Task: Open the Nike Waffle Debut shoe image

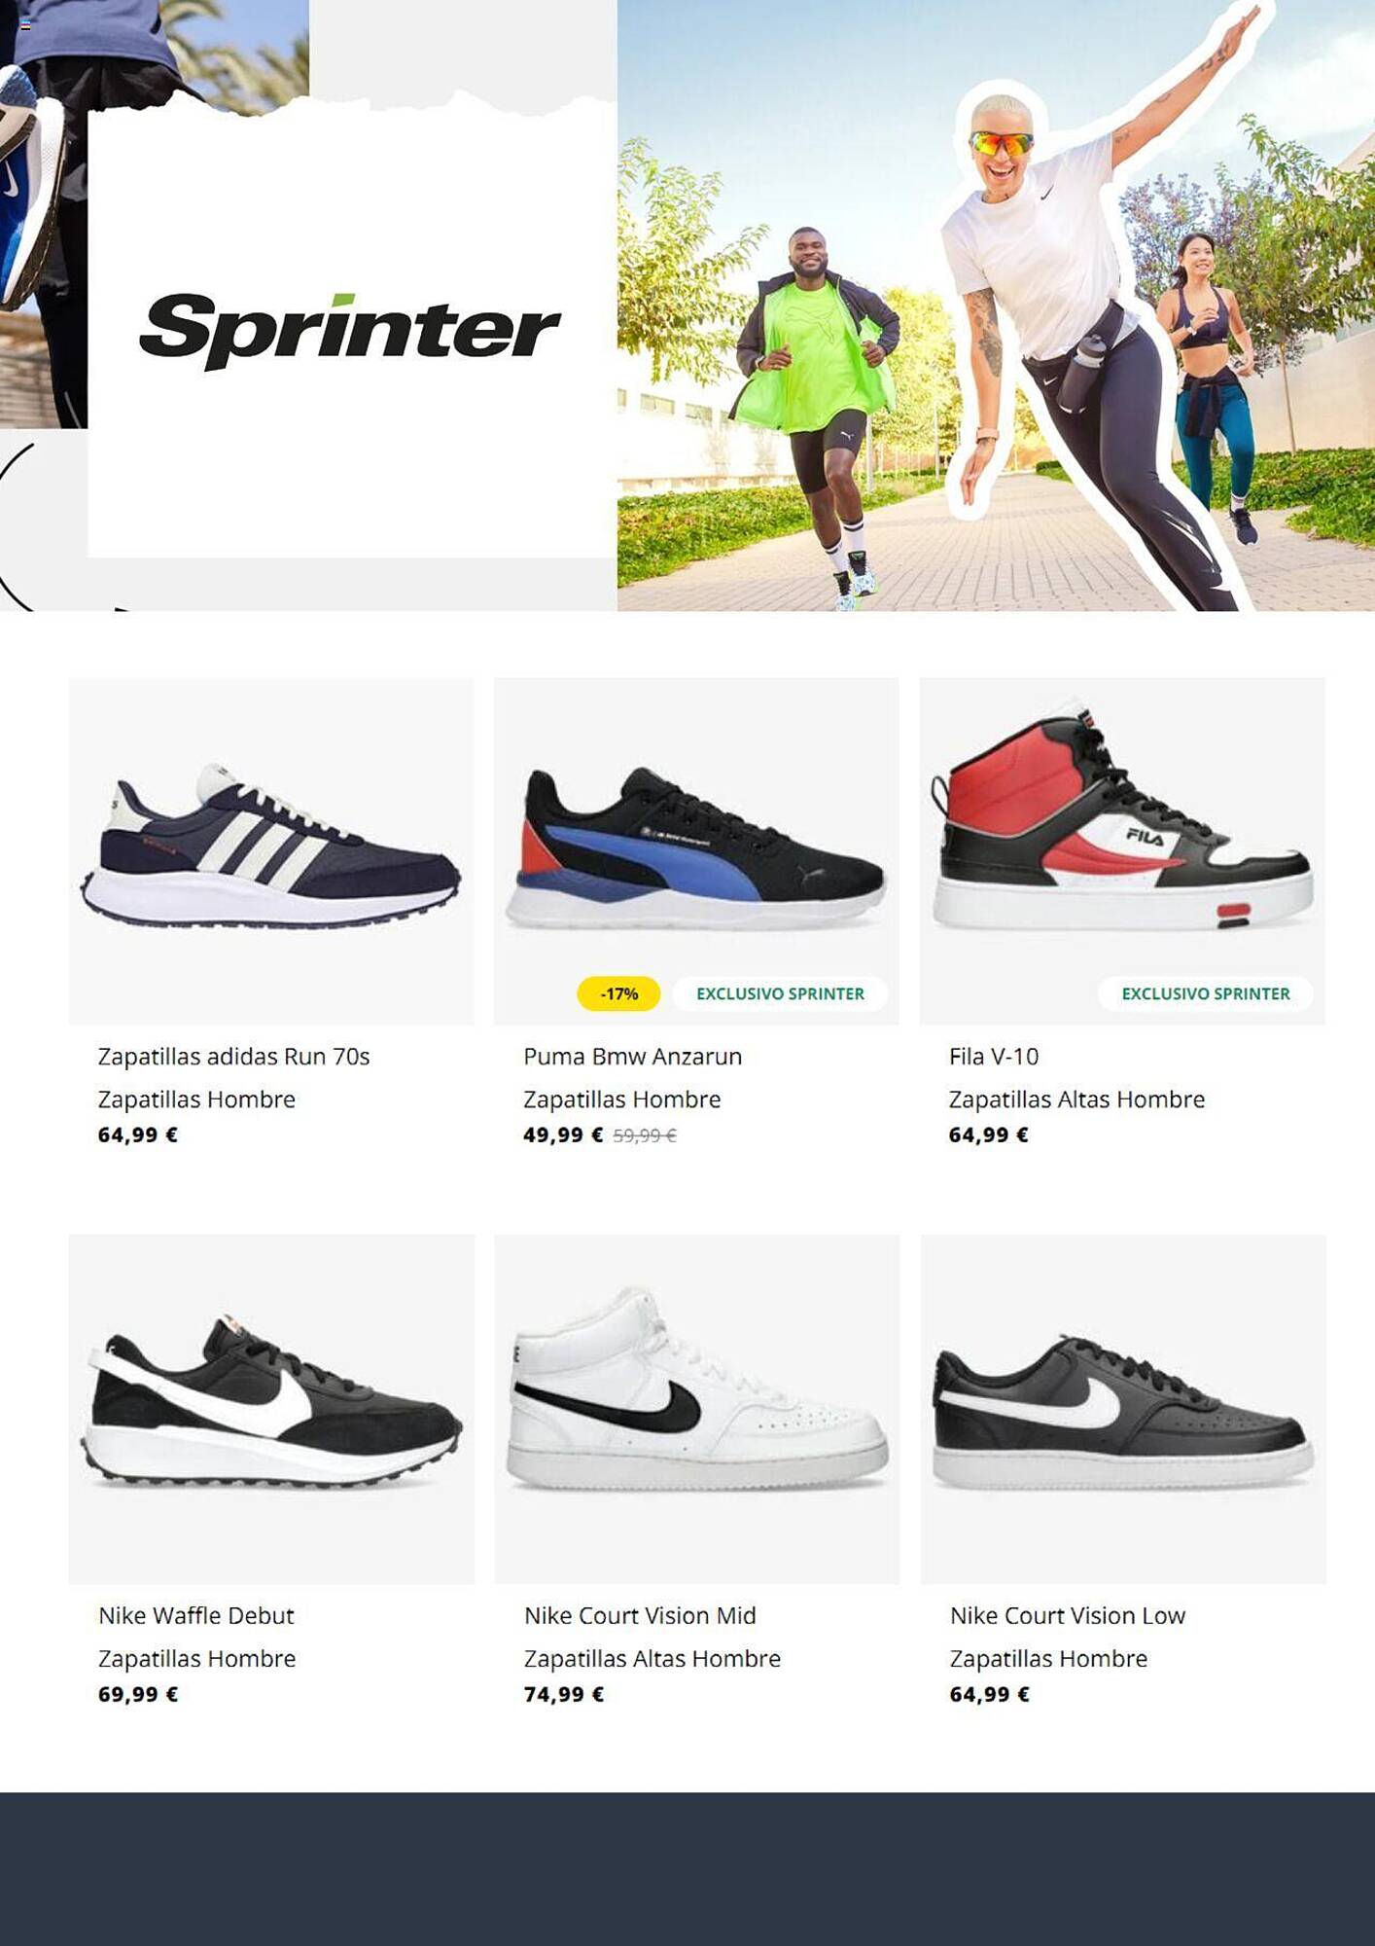Action: (x=271, y=1409)
